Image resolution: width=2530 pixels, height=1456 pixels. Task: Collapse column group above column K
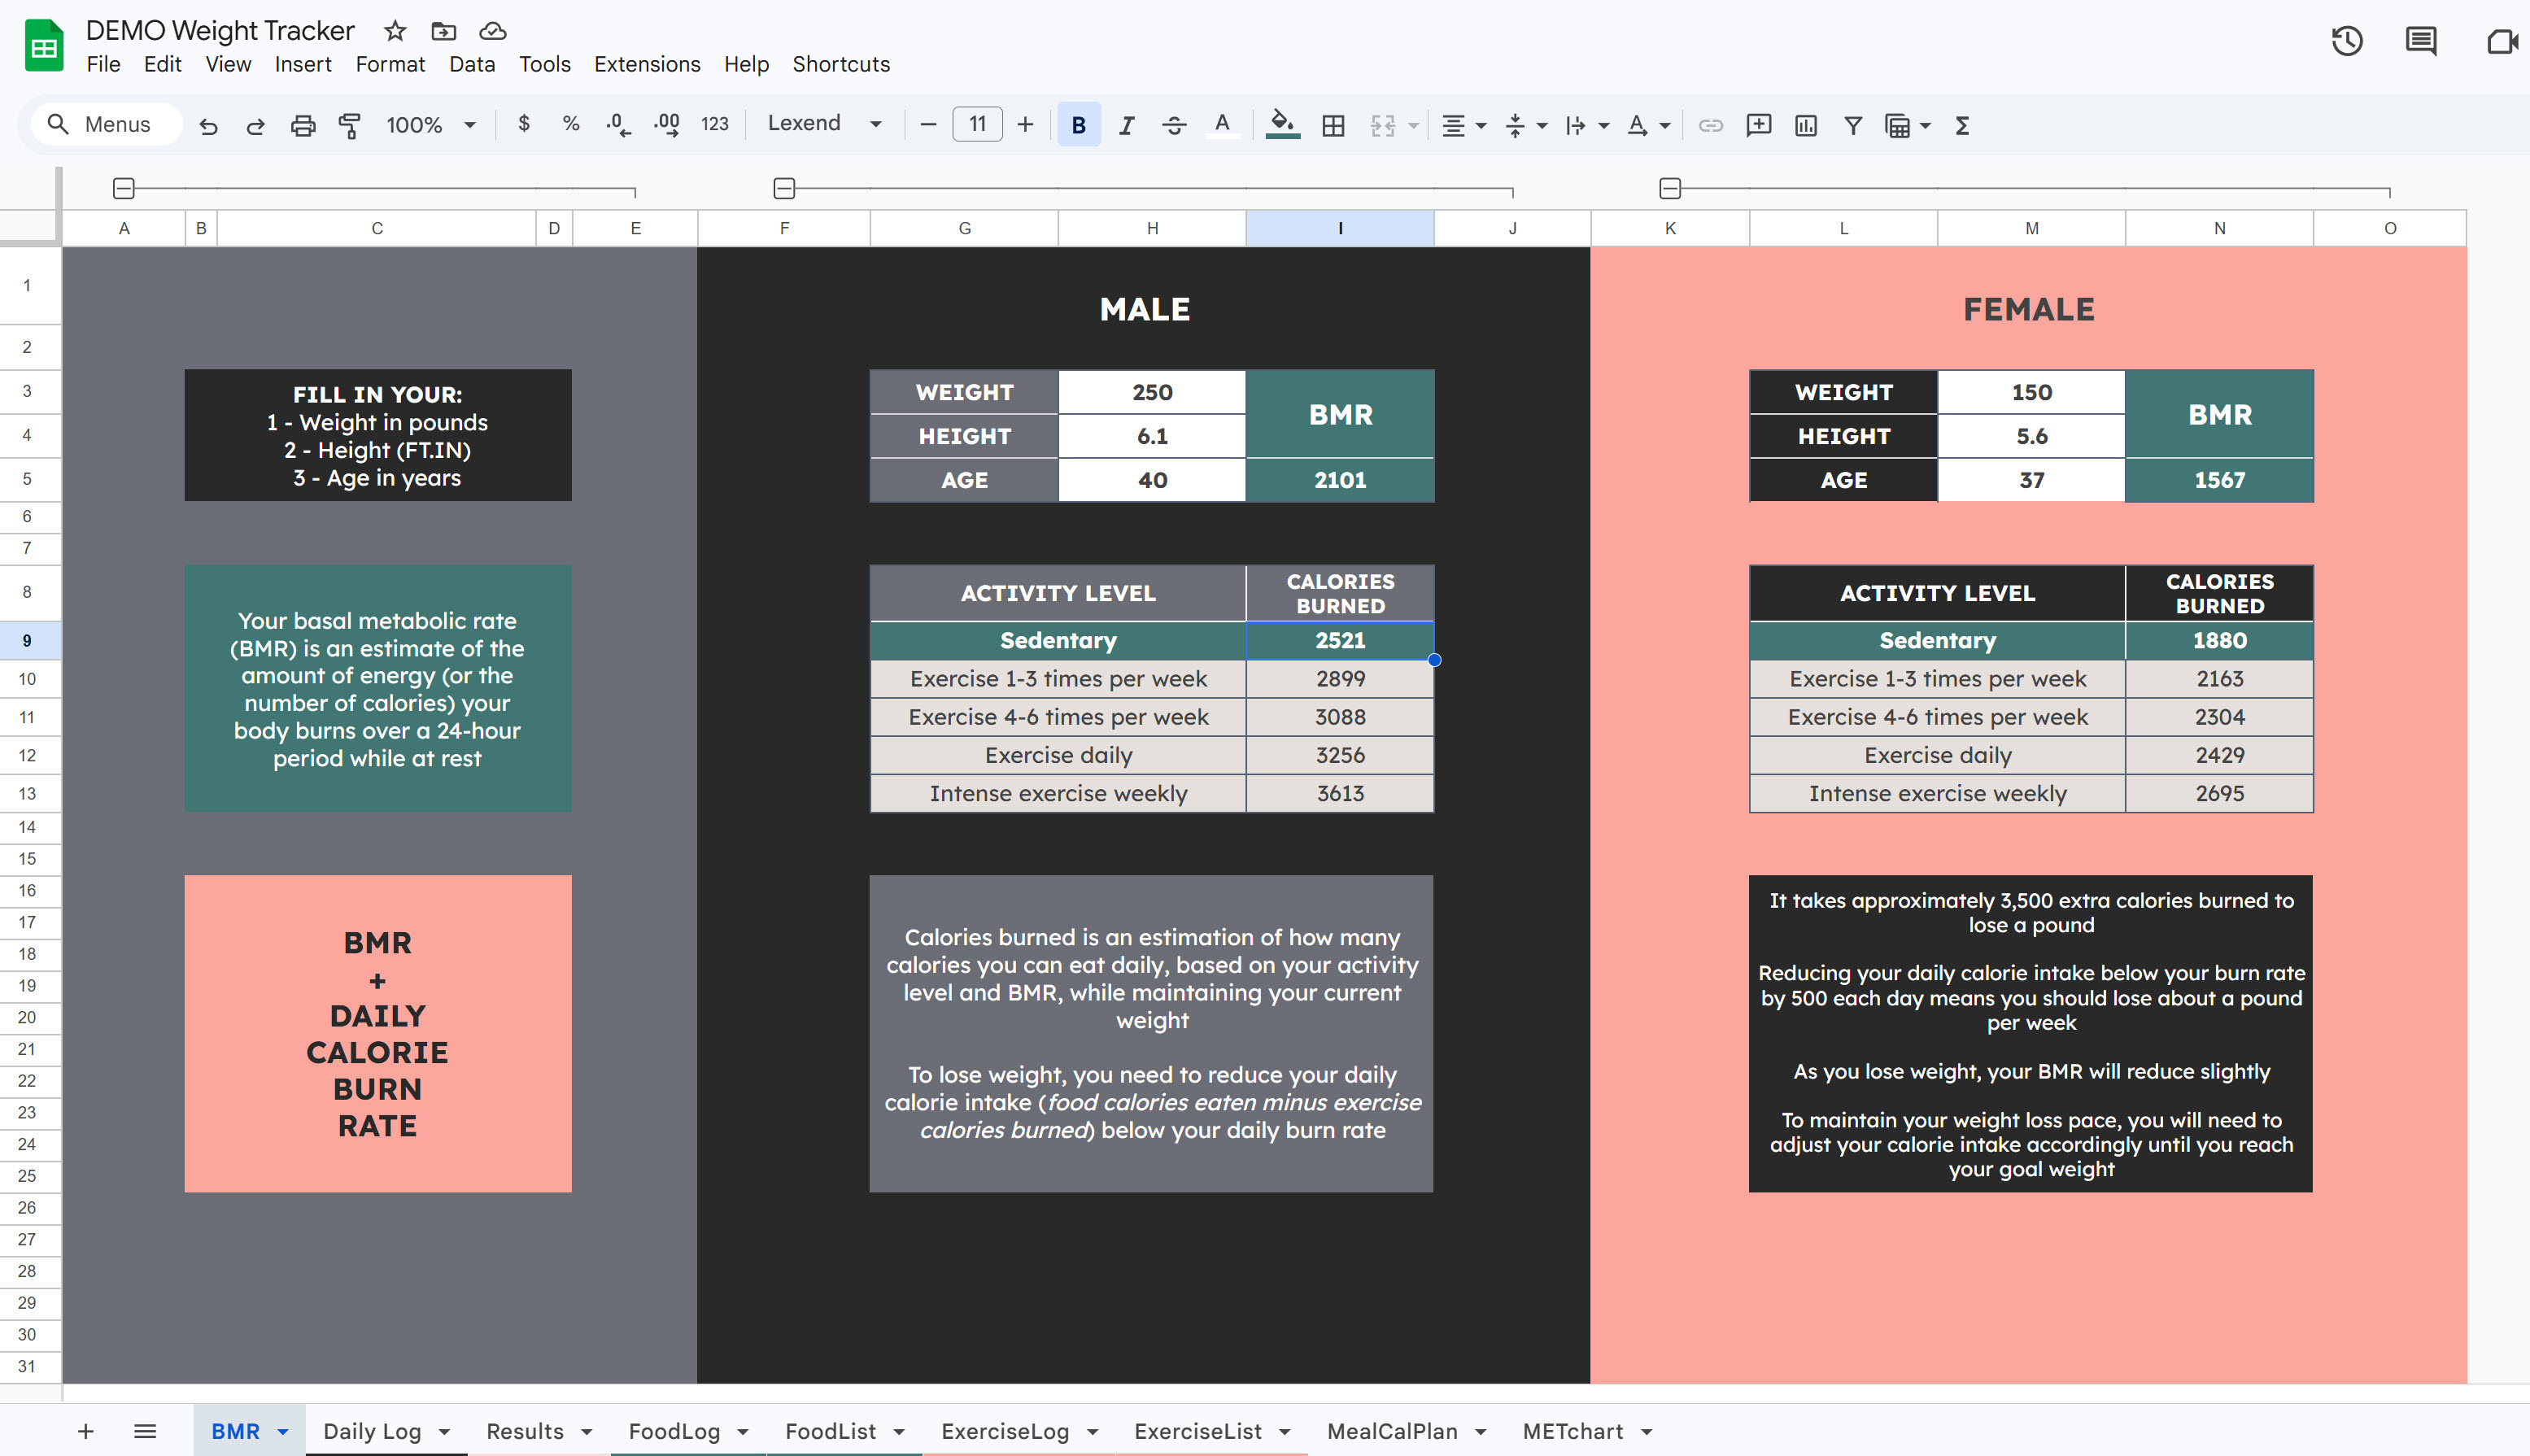1670,188
